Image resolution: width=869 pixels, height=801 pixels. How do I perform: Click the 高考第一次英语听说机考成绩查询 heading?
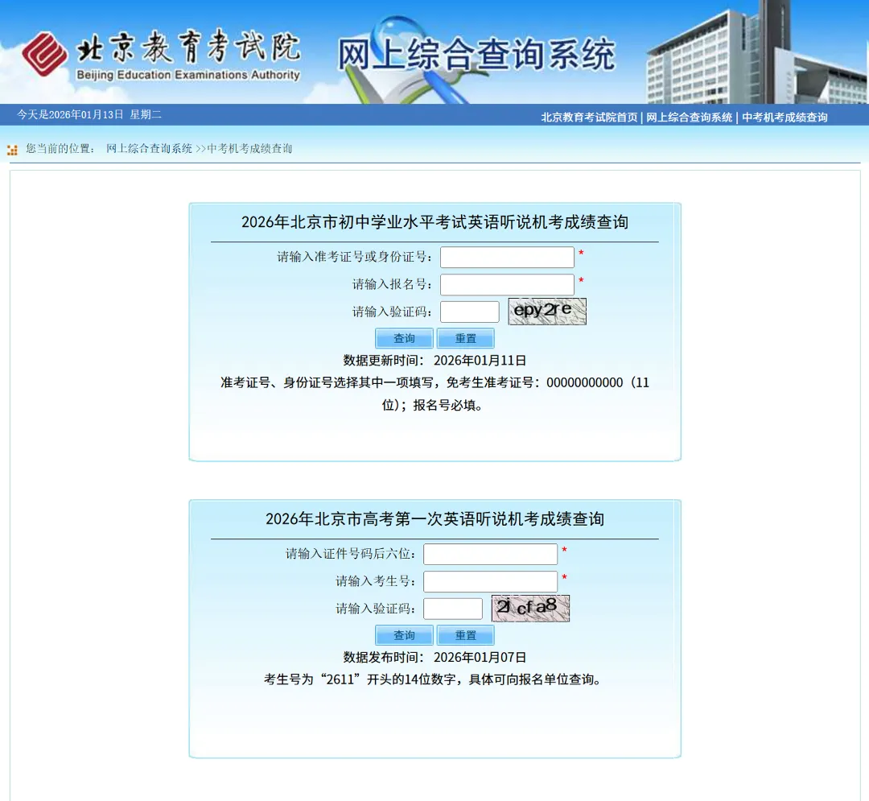435,519
